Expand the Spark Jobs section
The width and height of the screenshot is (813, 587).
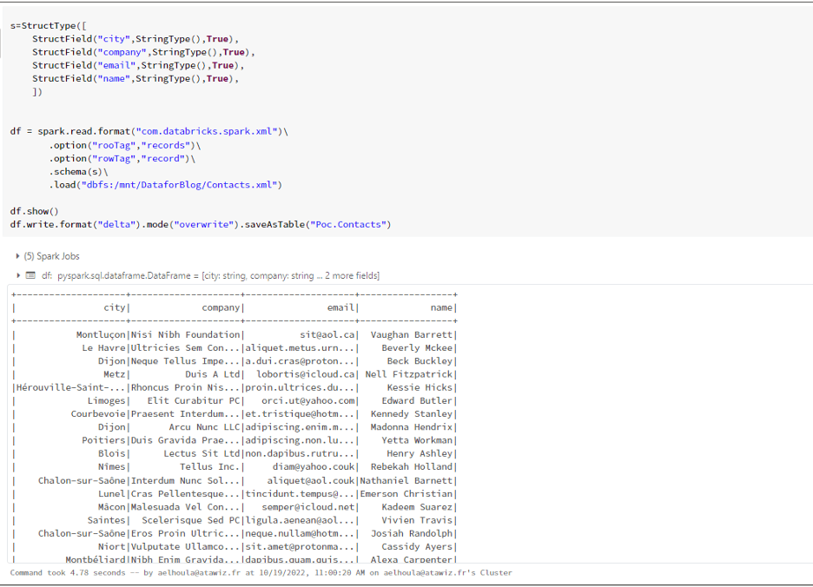[18, 256]
